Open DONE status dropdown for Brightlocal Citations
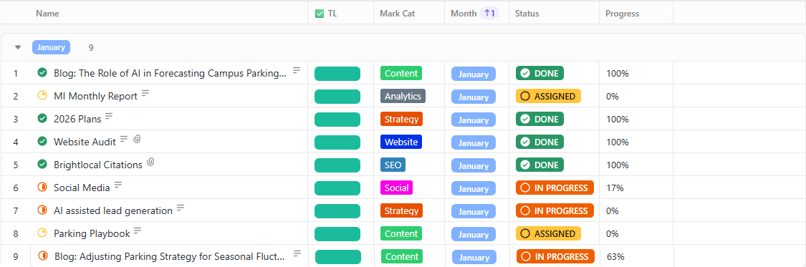Image resolution: width=806 pixels, height=267 pixels. [x=539, y=165]
